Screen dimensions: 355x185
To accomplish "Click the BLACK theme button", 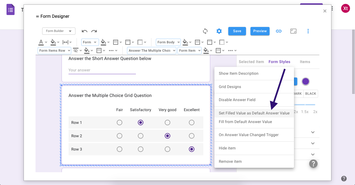I will (311, 94).
